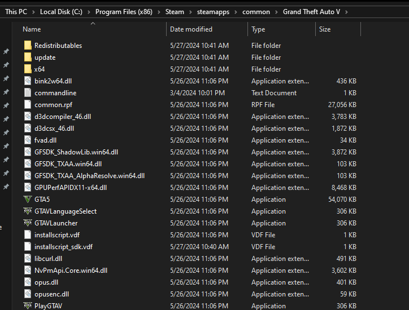Click the GPUPerfAPIDX11-x64.dll file icon
The image size is (409, 310).
point(28,187)
